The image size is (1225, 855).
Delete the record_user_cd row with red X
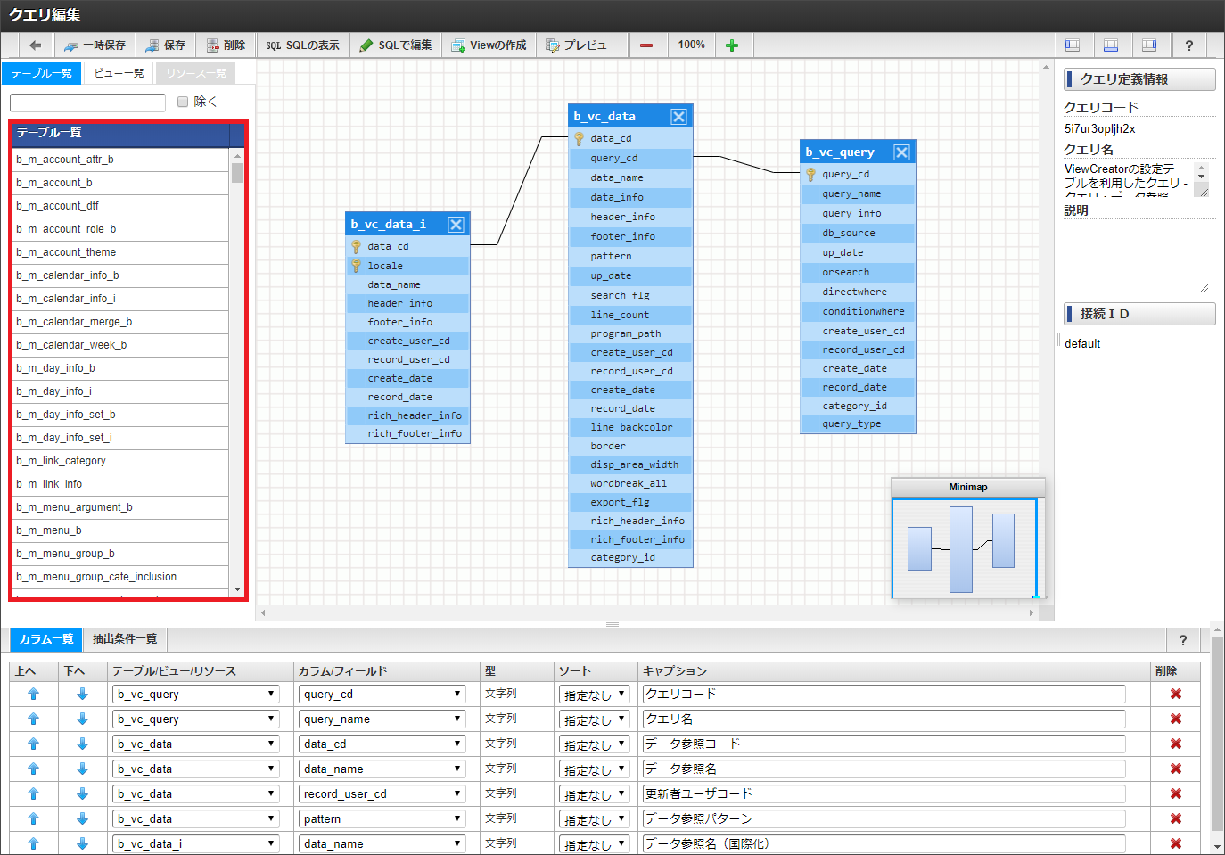pyautogui.click(x=1176, y=793)
